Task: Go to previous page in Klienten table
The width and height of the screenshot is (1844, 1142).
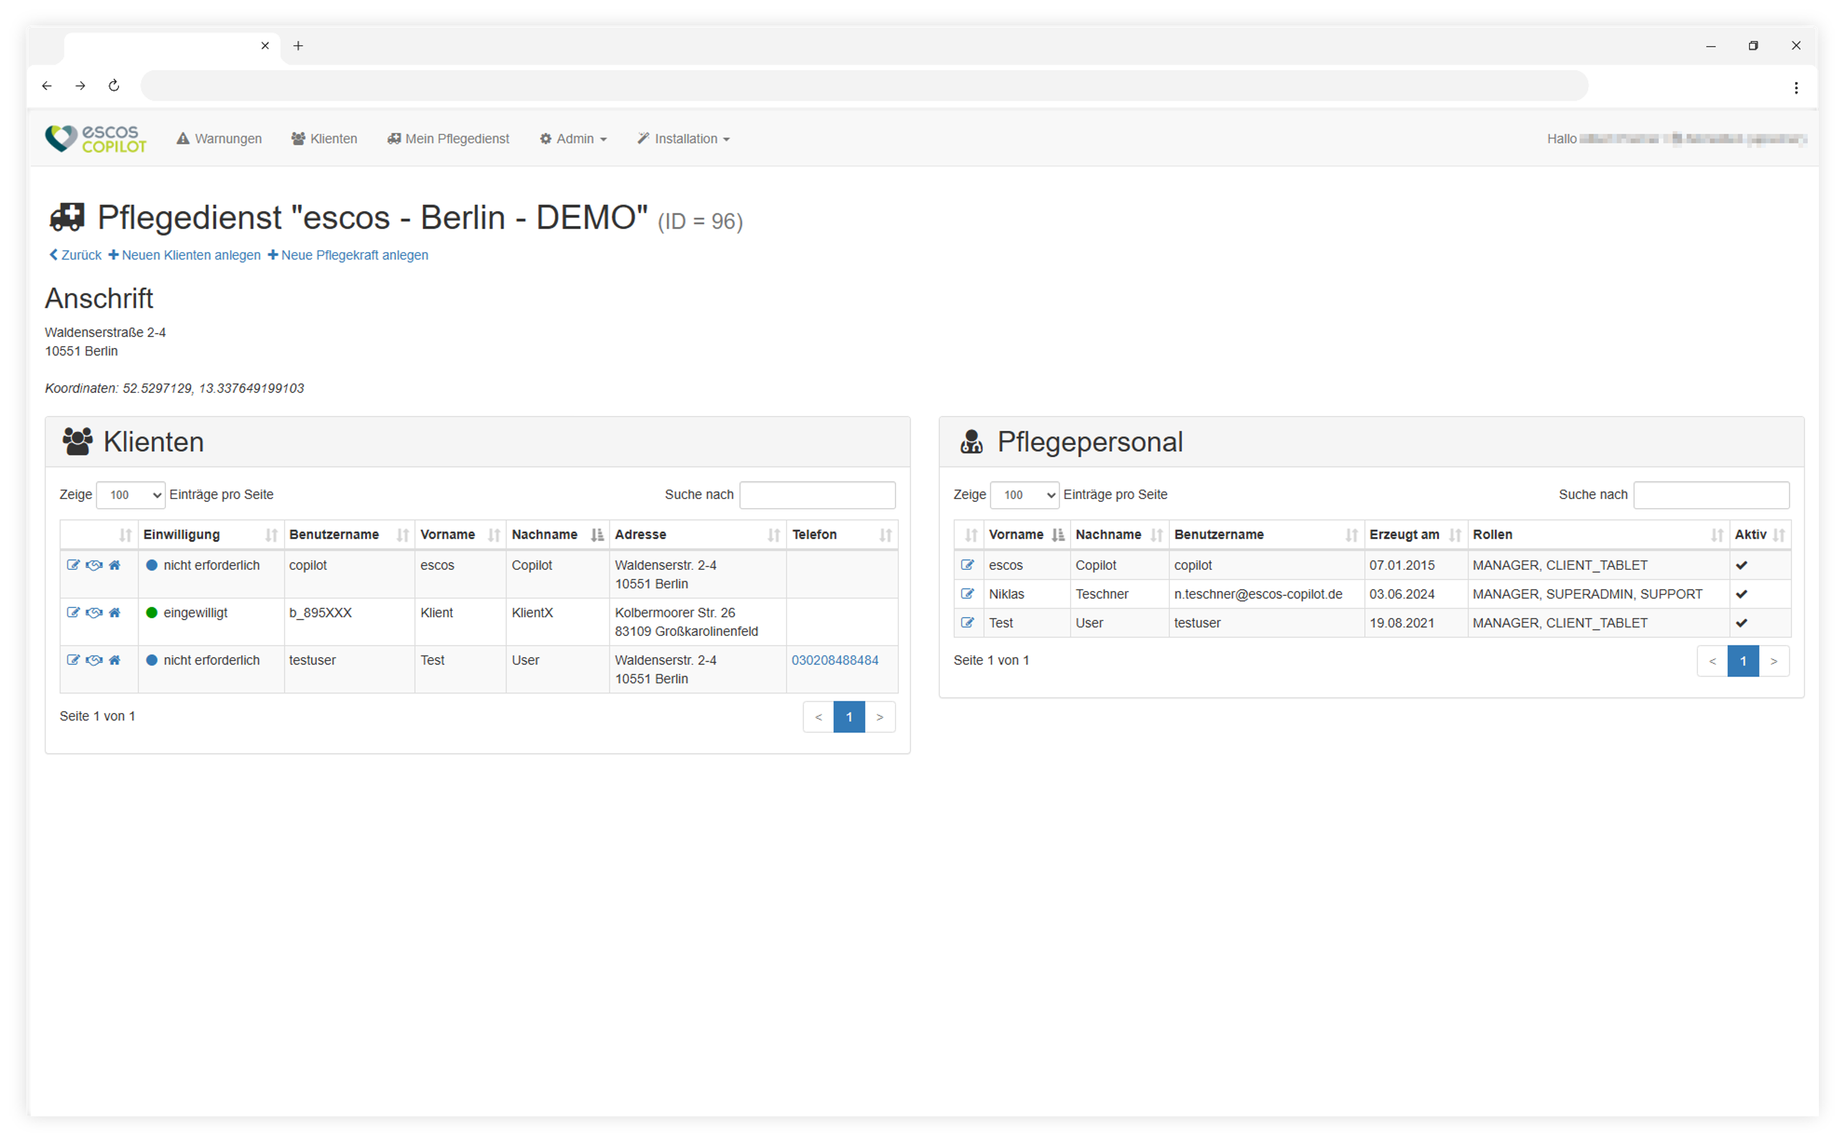Action: coord(818,717)
